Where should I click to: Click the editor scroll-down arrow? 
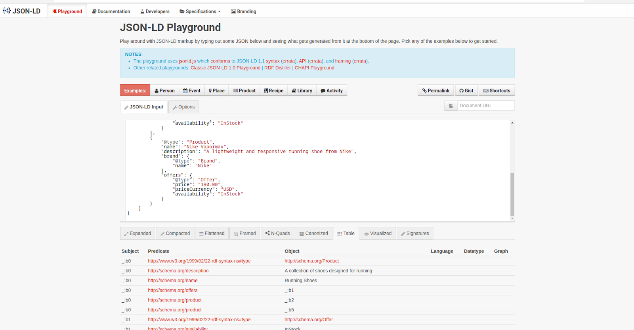[512, 218]
